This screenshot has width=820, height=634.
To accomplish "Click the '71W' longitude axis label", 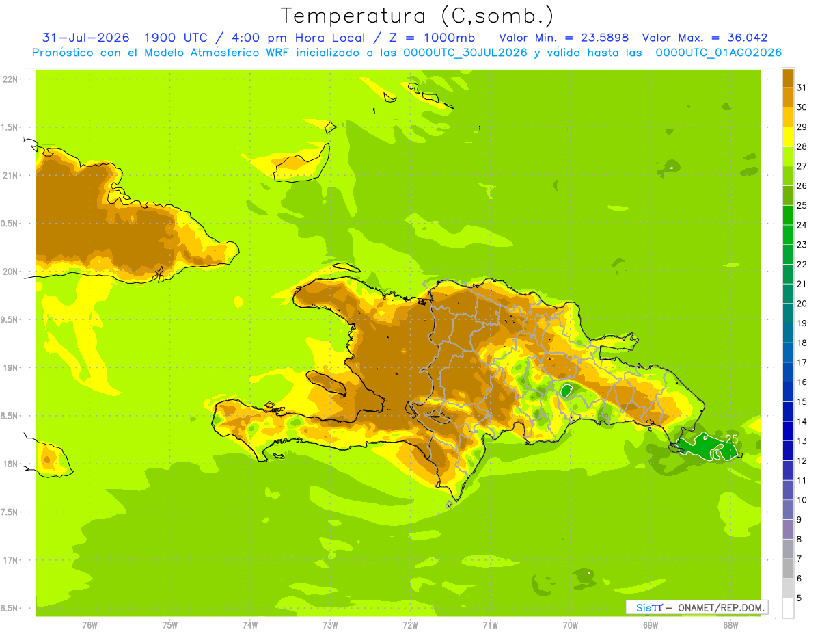I will tap(490, 625).
